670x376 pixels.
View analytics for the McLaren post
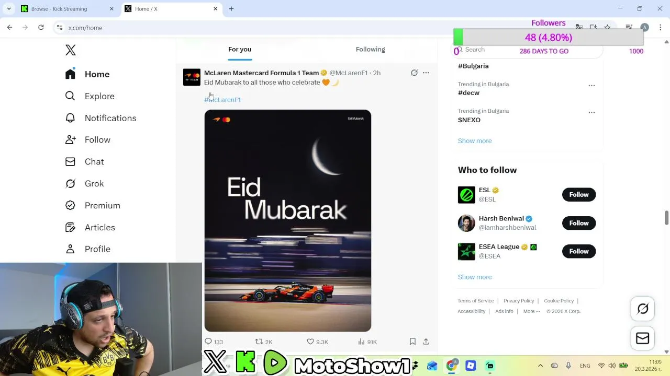point(367,342)
